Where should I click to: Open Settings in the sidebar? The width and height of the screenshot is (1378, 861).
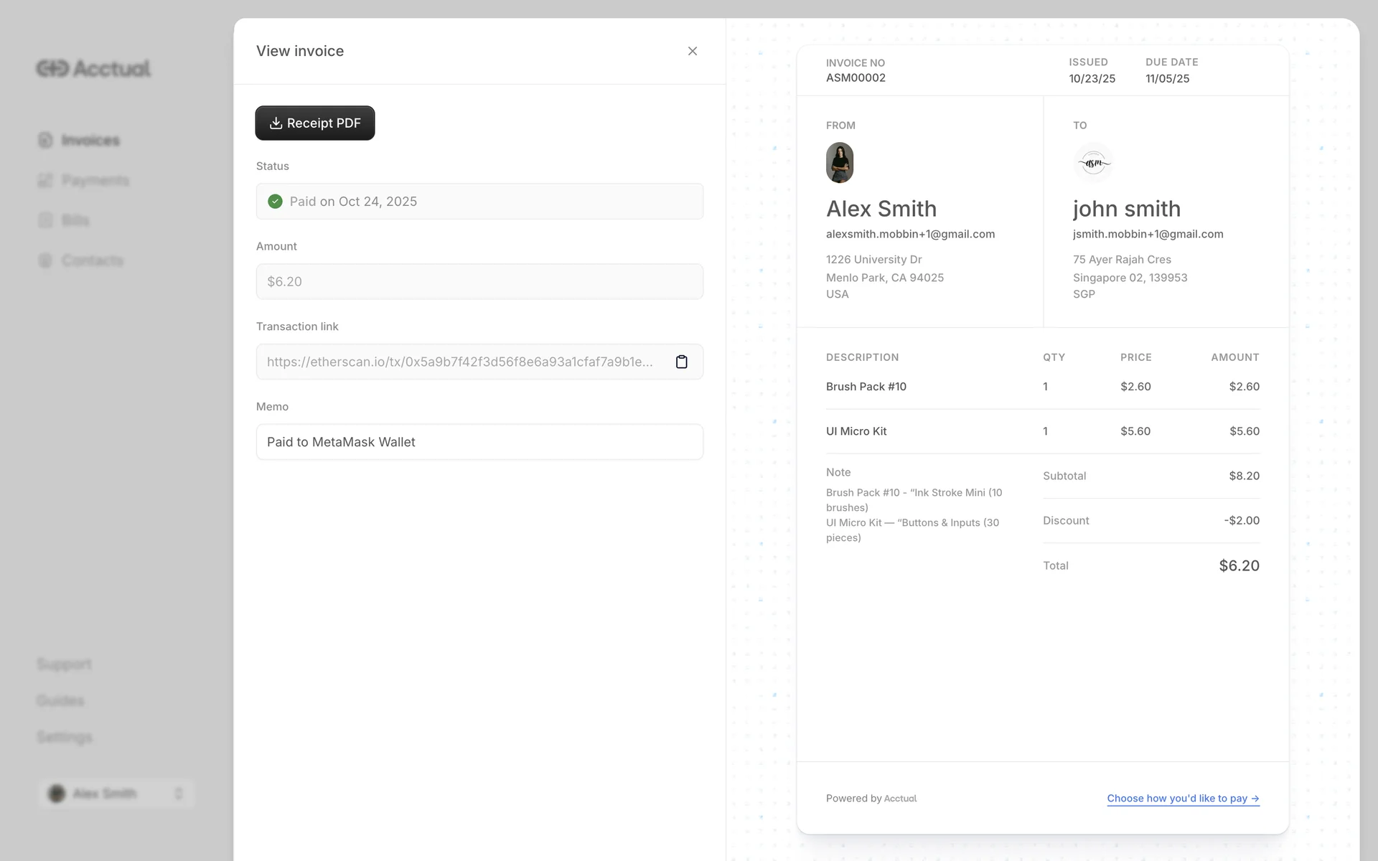(x=65, y=737)
